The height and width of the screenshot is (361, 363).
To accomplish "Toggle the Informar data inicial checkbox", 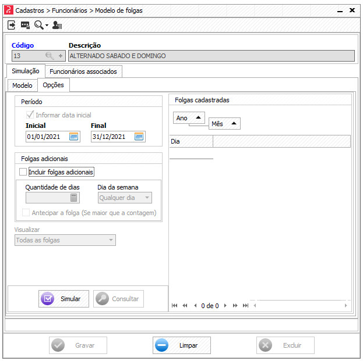I will tap(30, 115).
